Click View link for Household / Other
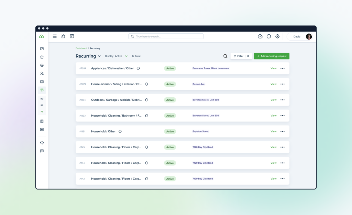This screenshot has height=215, width=352. [273, 131]
